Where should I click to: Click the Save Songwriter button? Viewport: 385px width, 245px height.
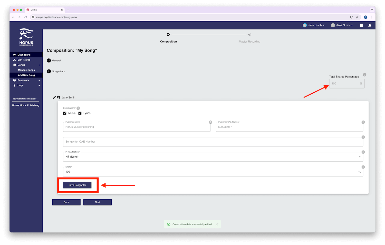77,185
